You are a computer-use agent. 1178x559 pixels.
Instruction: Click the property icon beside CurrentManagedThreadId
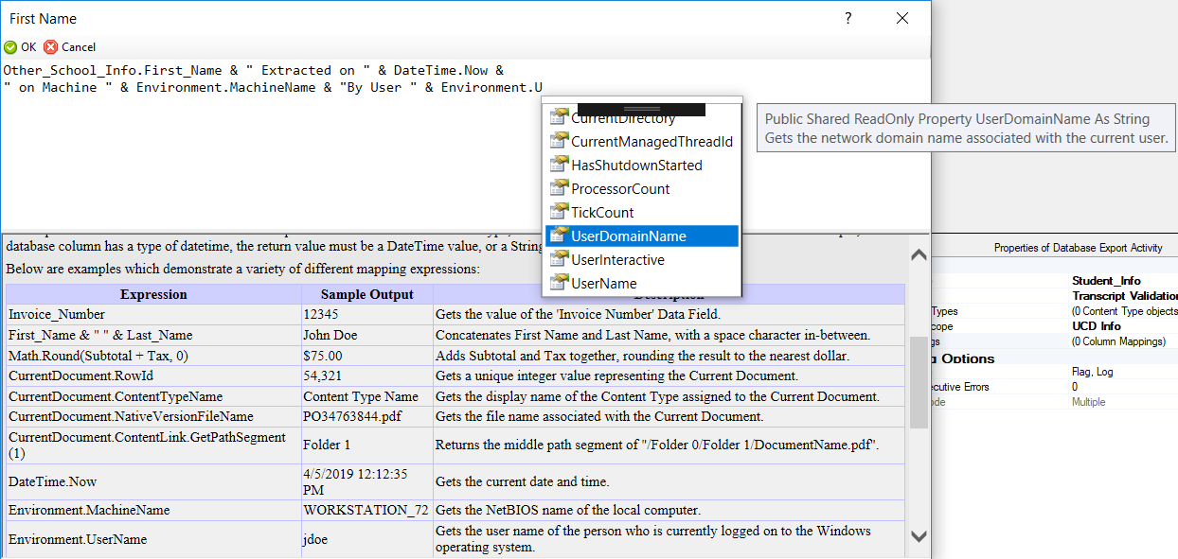(x=560, y=142)
